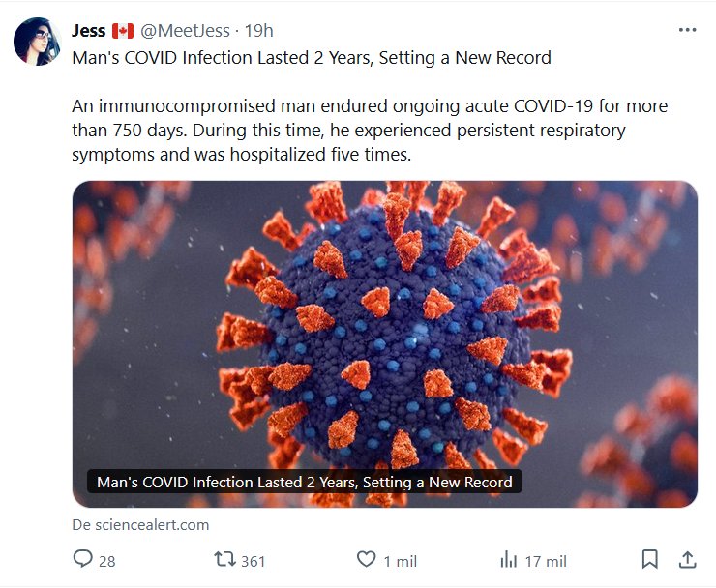Open Jess's profile avatar picture
The width and height of the screenshot is (716, 588).
[x=38, y=41]
